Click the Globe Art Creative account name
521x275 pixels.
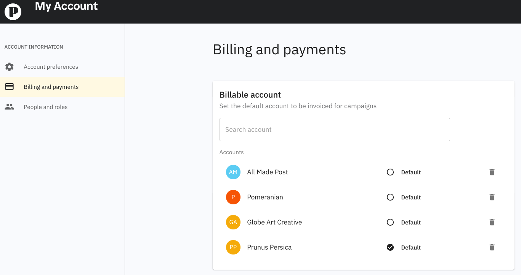click(274, 222)
